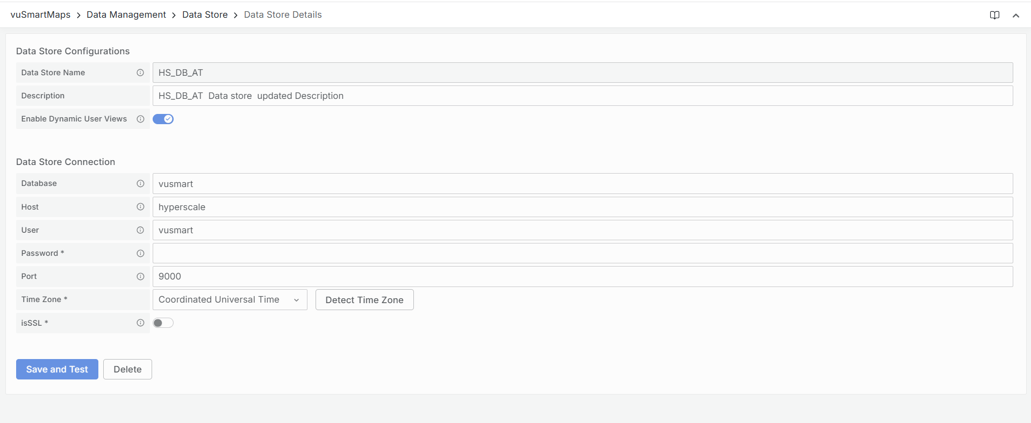The image size is (1031, 423).
Task: Click the Database field info icon
Action: 140,183
